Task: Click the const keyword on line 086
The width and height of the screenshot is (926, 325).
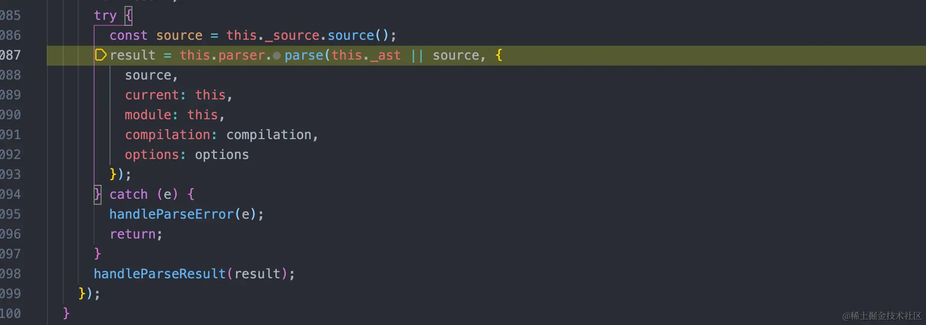Action: [128, 35]
